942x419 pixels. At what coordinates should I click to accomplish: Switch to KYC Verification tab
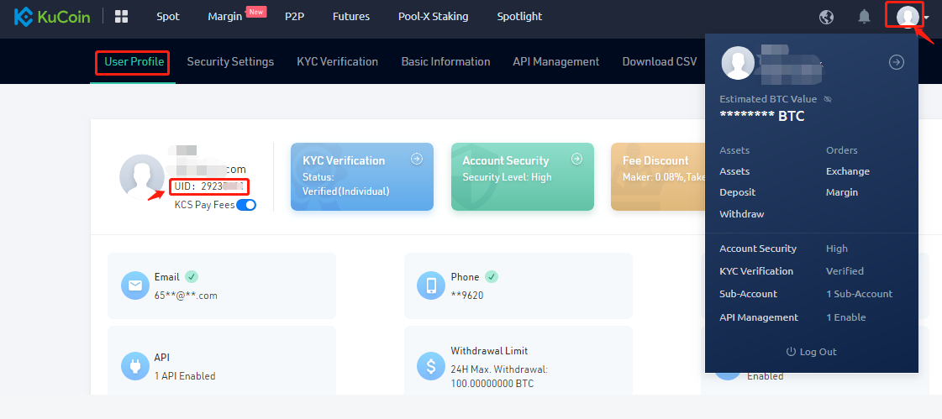(338, 62)
